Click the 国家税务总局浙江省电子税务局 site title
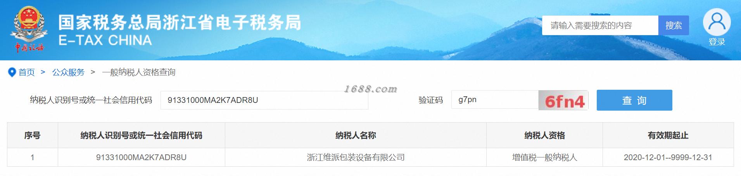The image size is (741, 176). pos(180,22)
